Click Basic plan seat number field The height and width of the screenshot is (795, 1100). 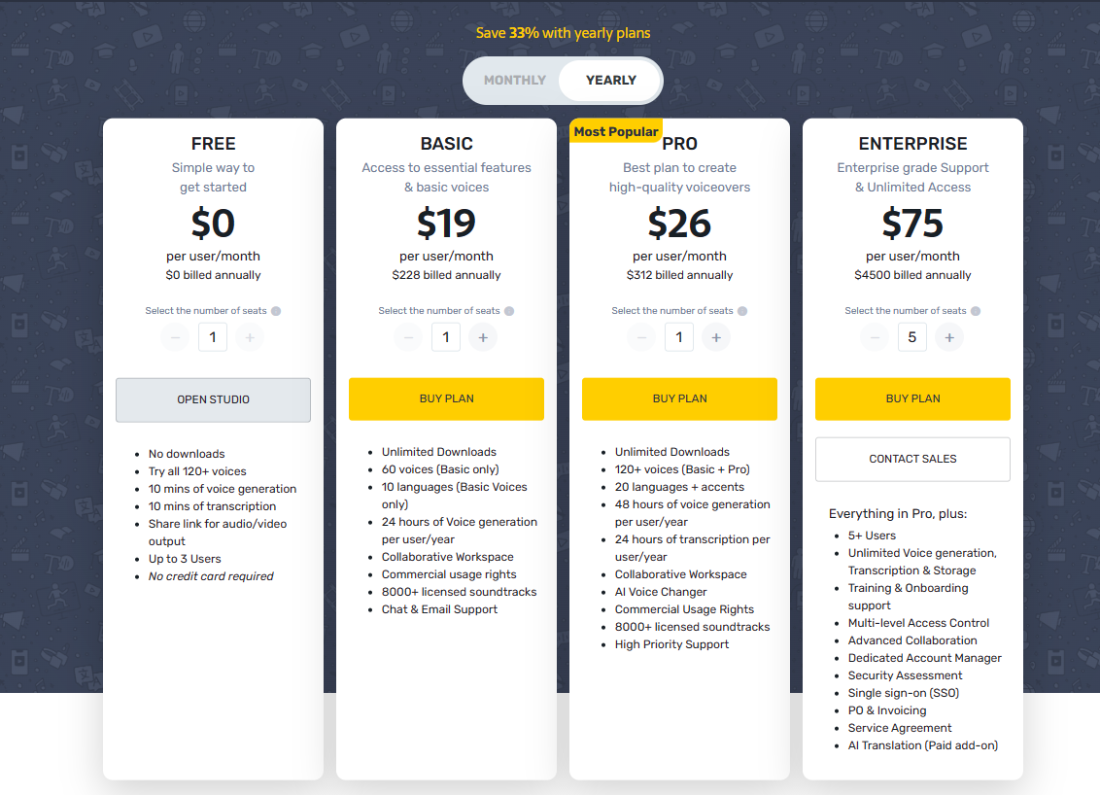coord(446,337)
